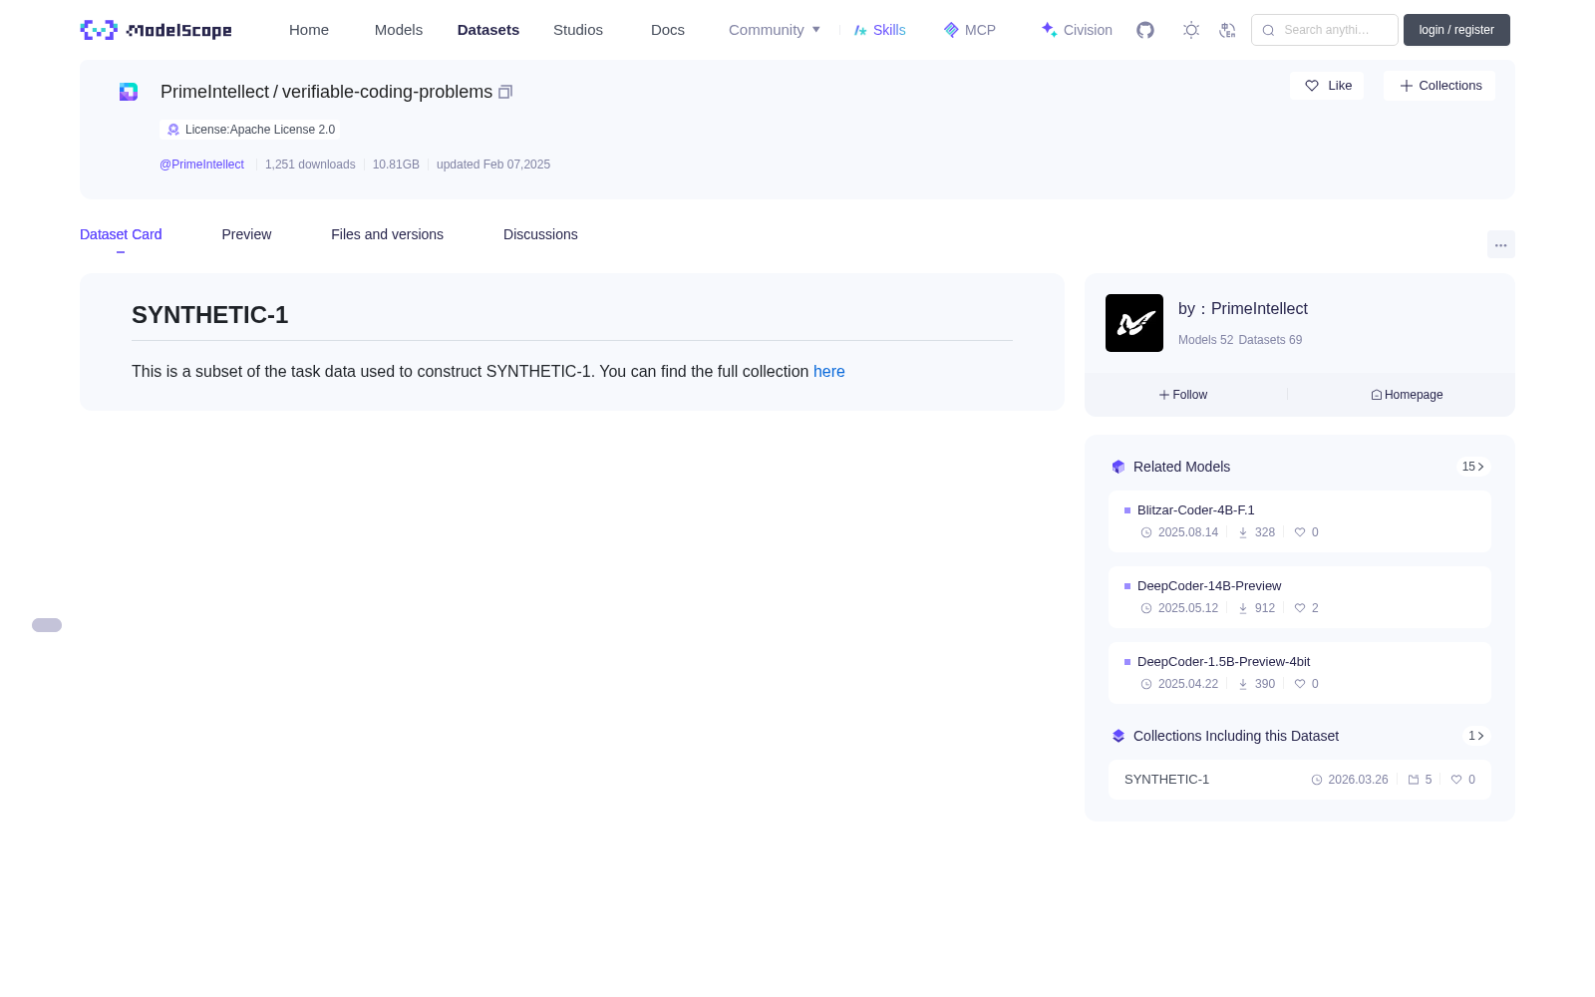Viewport: 1595px width, 997px height.
Task: Click the PrimeIntellect name in title
Action: 214,92
